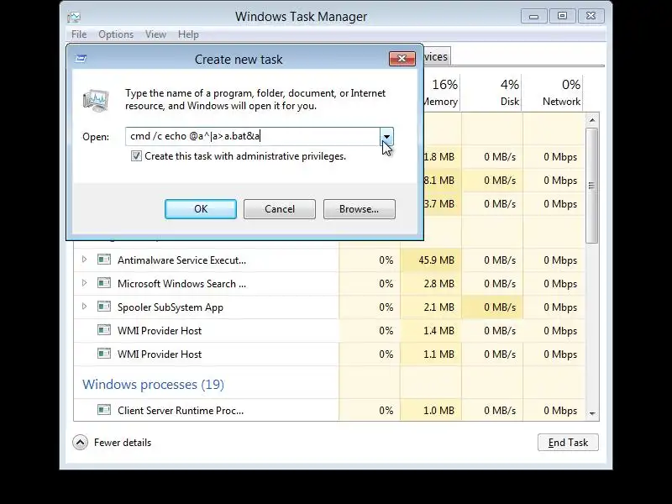The height and width of the screenshot is (504, 672).
Task: Click the 1.4 MB memory value
Action: point(438,331)
